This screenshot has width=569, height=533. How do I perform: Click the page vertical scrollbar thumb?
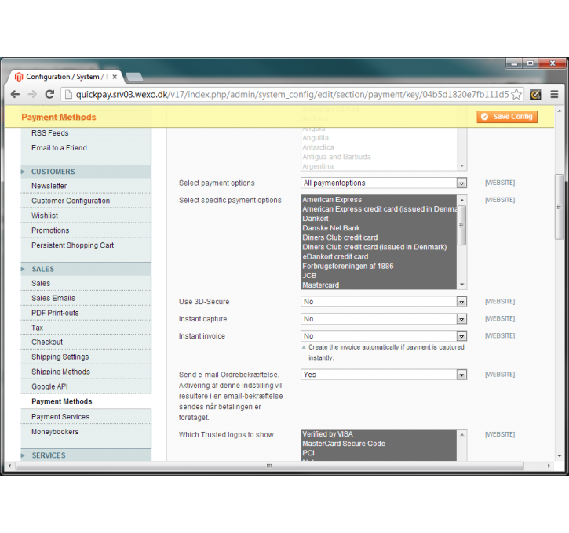[x=559, y=206]
